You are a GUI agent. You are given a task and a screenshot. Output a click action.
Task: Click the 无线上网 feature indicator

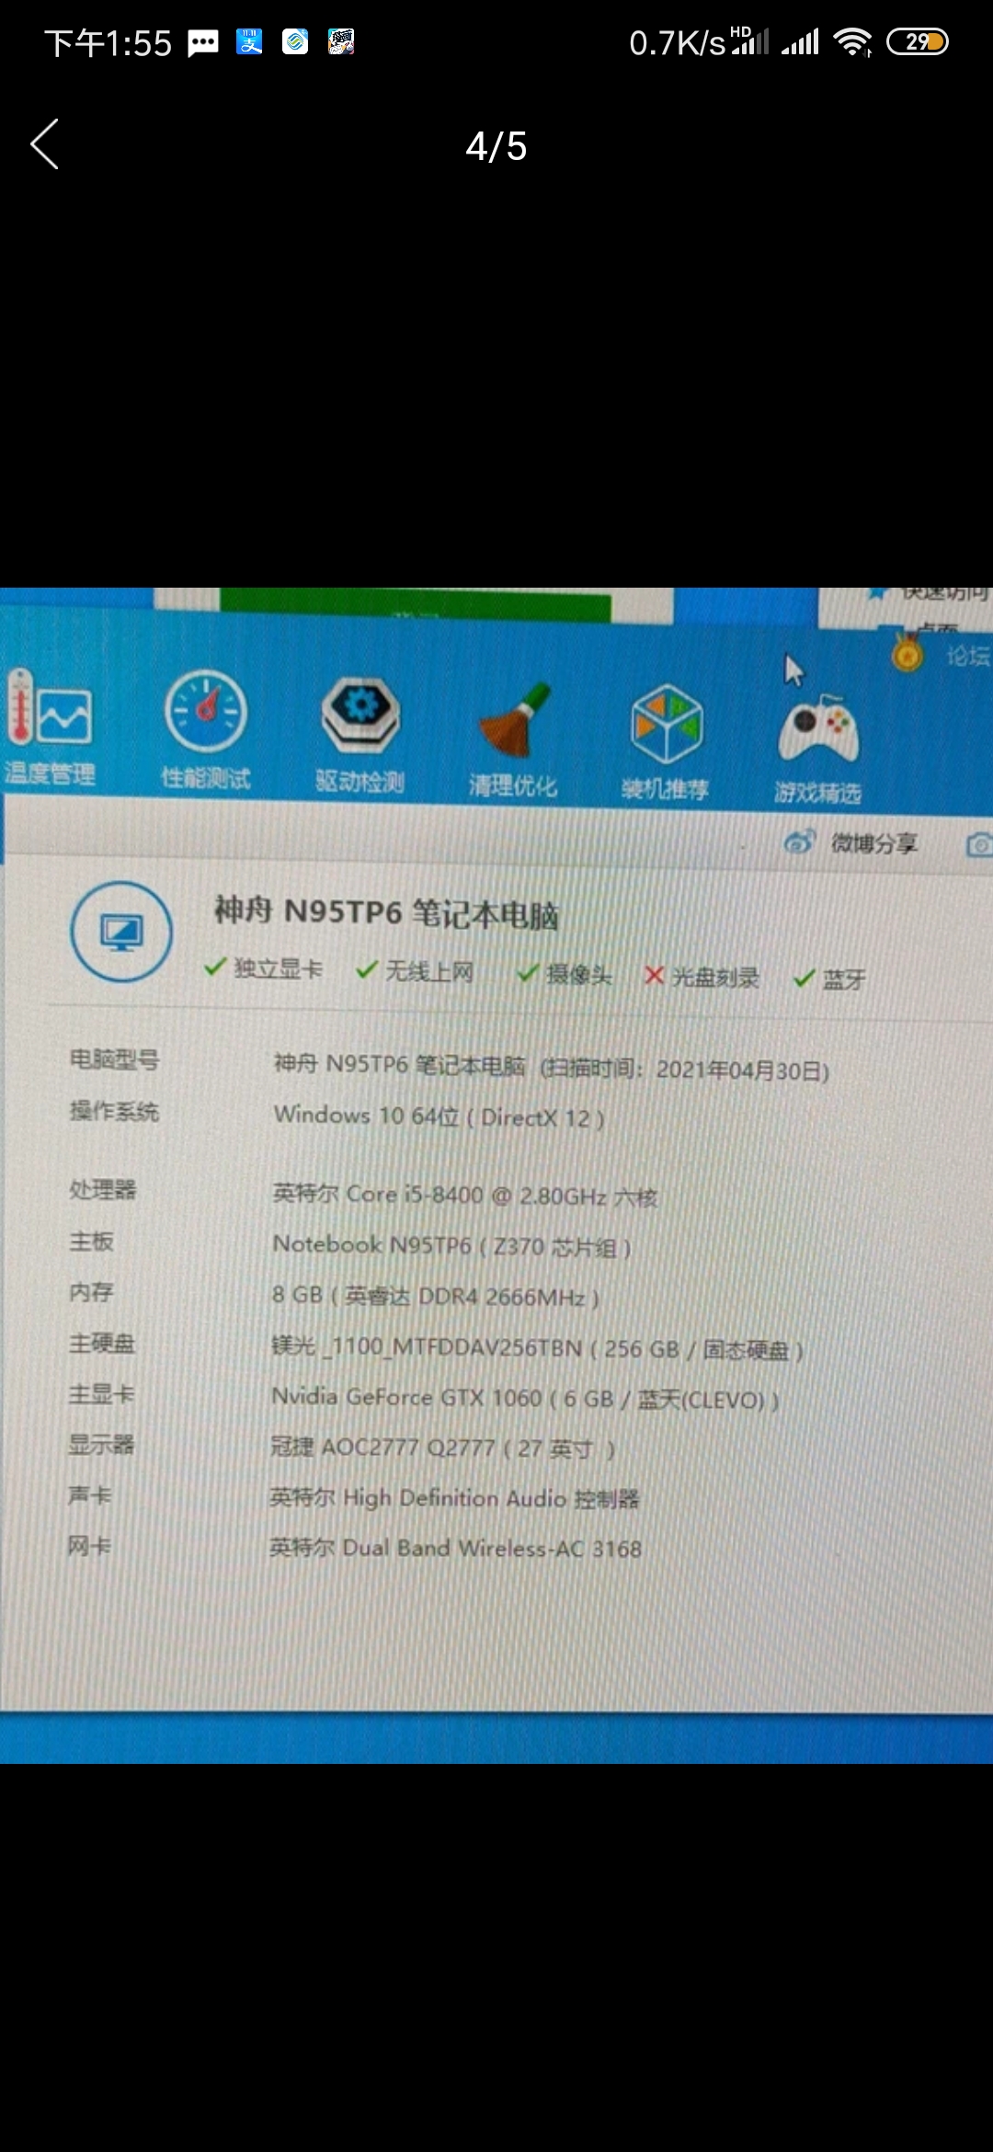click(x=416, y=971)
